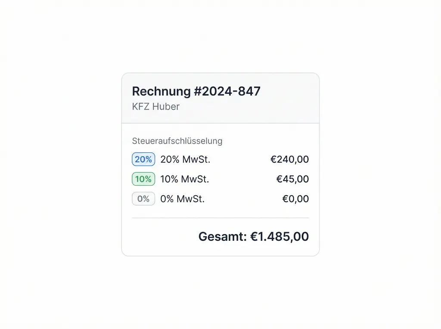Select the €240,00 amount

(x=289, y=159)
